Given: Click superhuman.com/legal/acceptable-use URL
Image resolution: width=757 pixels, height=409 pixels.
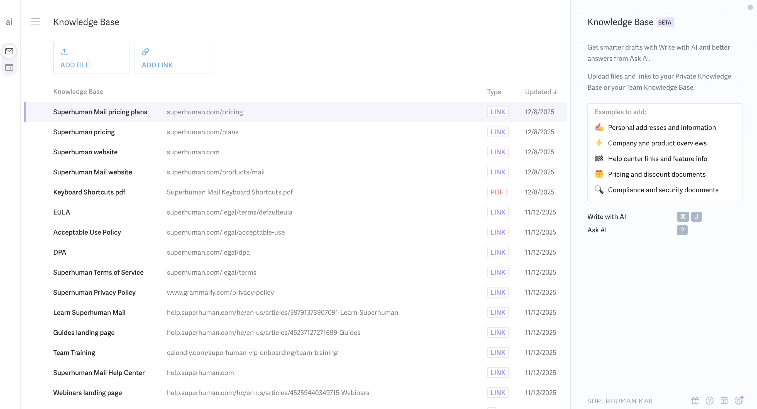Looking at the screenshot, I should point(226,232).
